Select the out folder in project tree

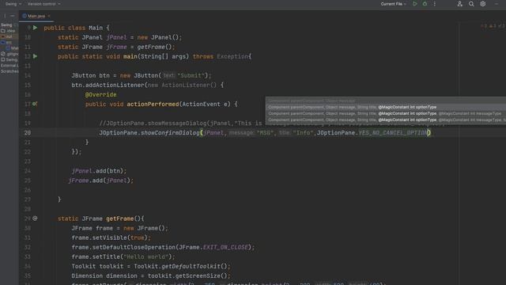coord(7,36)
